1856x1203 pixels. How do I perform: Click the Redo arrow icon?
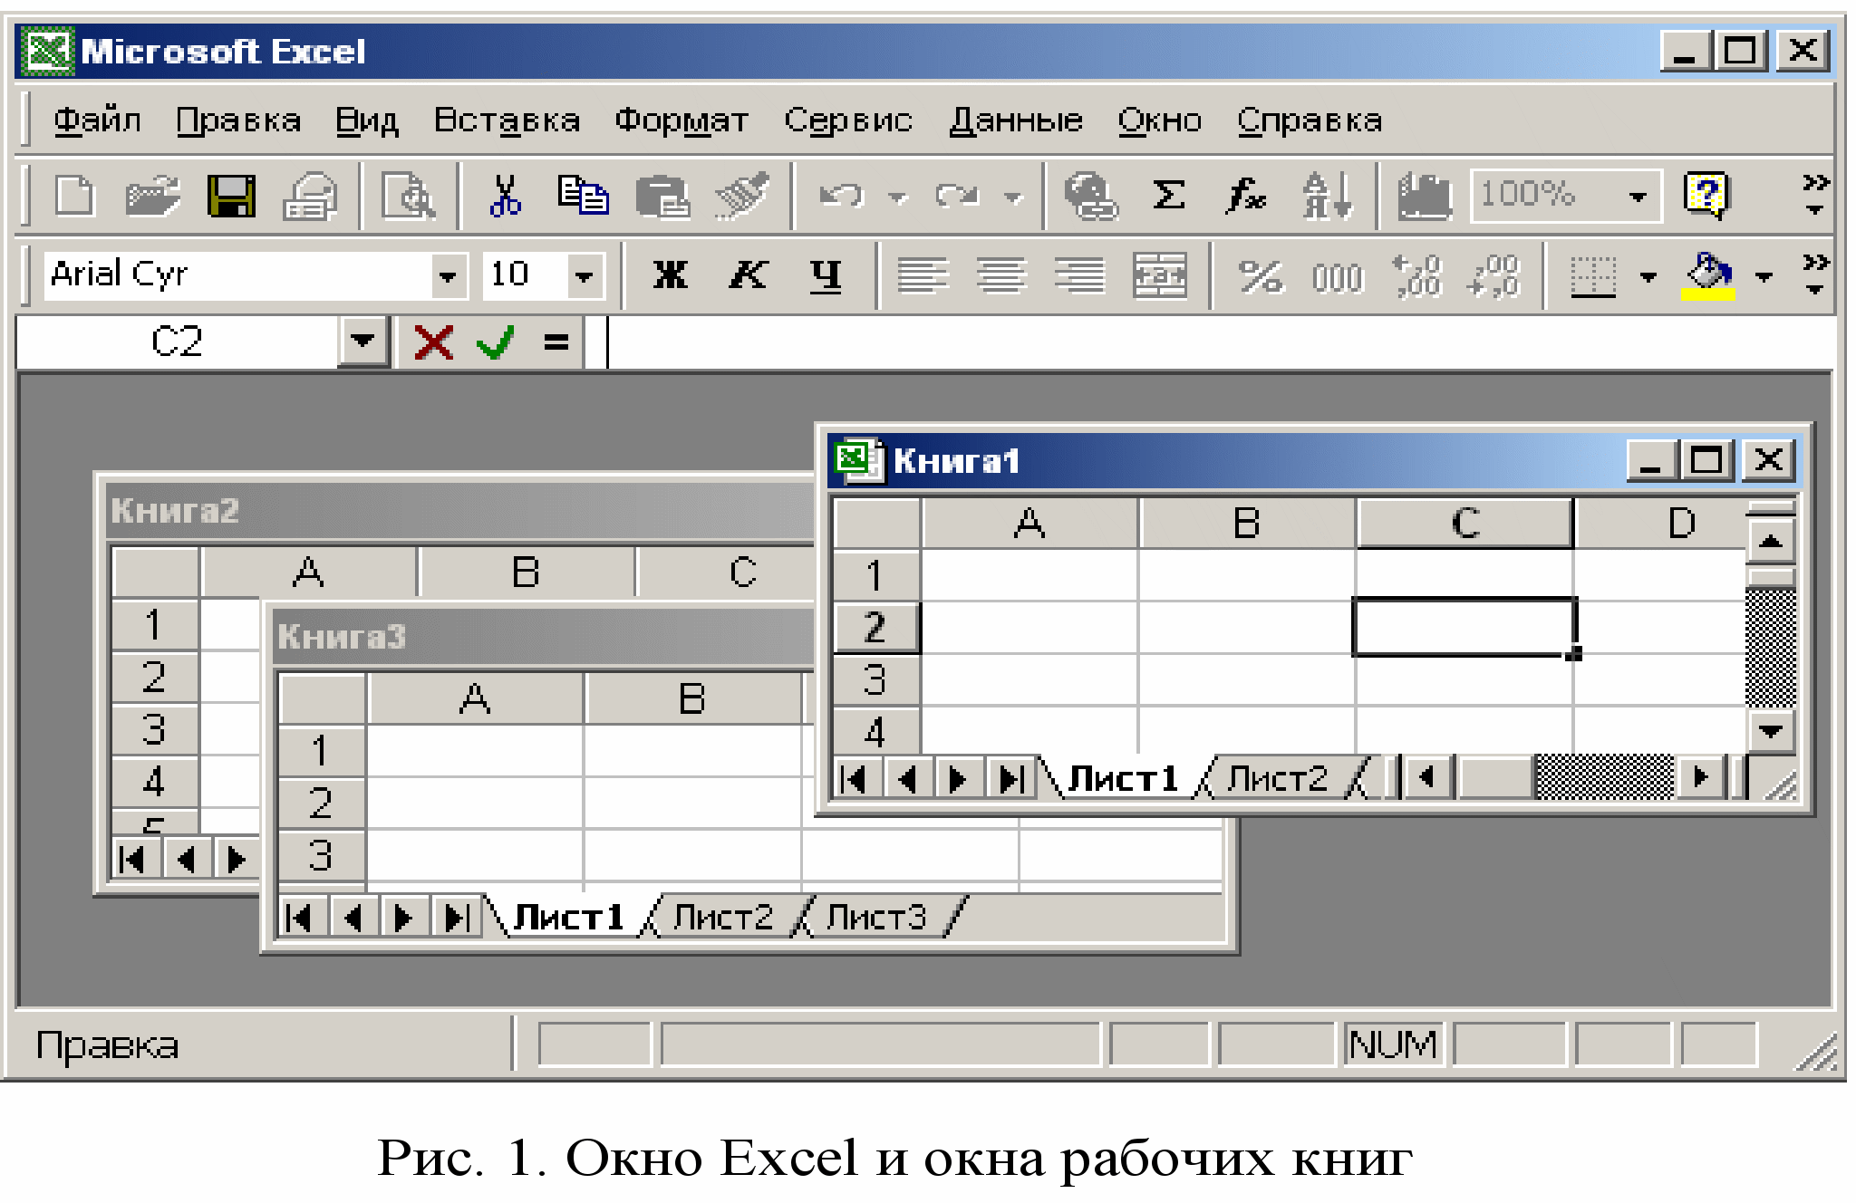958,196
